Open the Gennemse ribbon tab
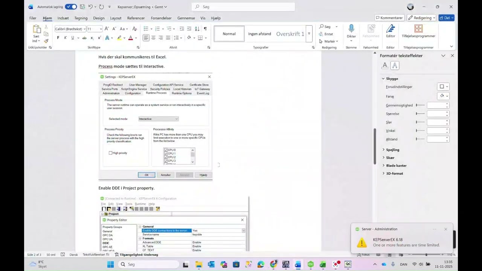The width and height of the screenshot is (482, 271). coord(186,18)
